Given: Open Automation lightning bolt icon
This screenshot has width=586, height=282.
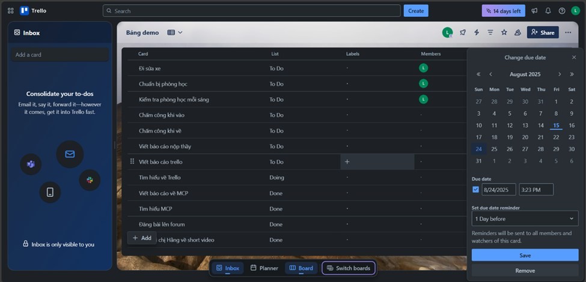Looking at the screenshot, I should pyautogui.click(x=477, y=32).
